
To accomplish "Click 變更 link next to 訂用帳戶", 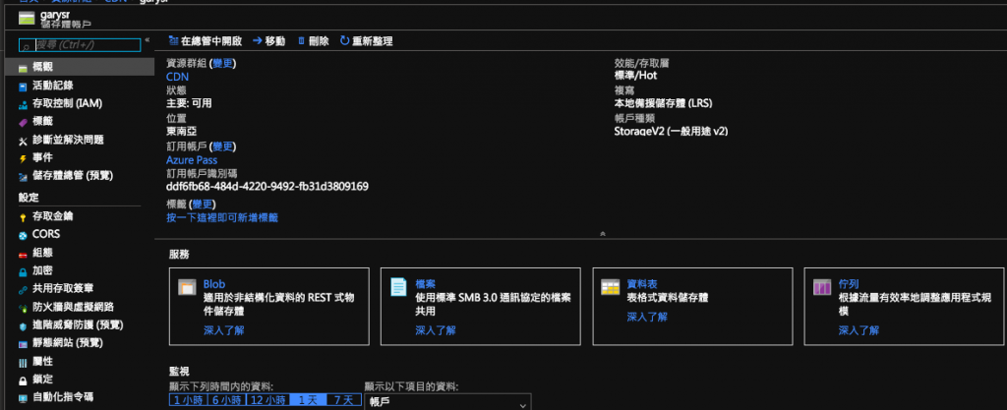I will pyautogui.click(x=222, y=146).
